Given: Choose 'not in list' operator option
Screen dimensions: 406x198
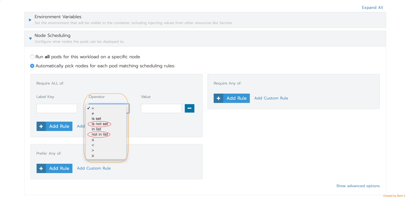Looking at the screenshot, I should click(x=100, y=134).
